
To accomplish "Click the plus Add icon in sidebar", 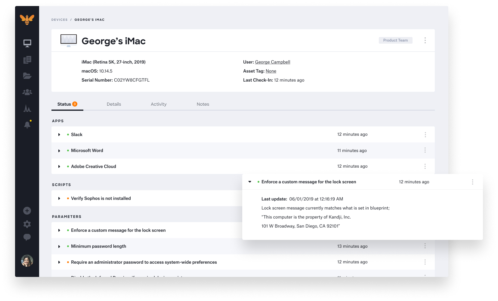I will [x=27, y=211].
